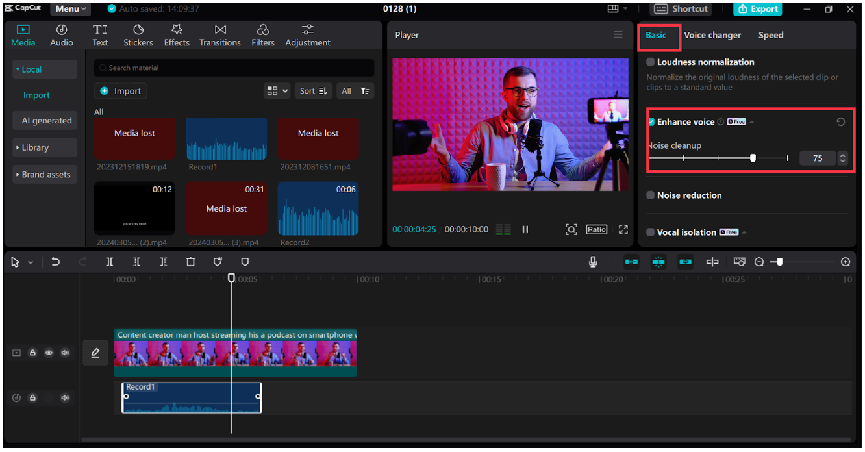Click the Shortcut button
Image resolution: width=865 pixels, height=452 pixels.
[681, 9]
